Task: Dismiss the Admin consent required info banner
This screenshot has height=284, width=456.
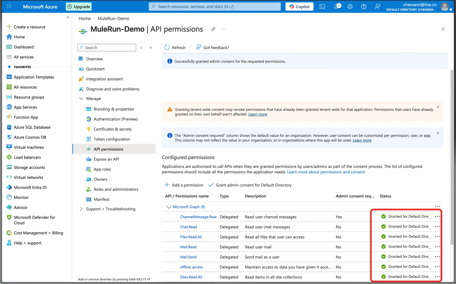Action: [438, 133]
